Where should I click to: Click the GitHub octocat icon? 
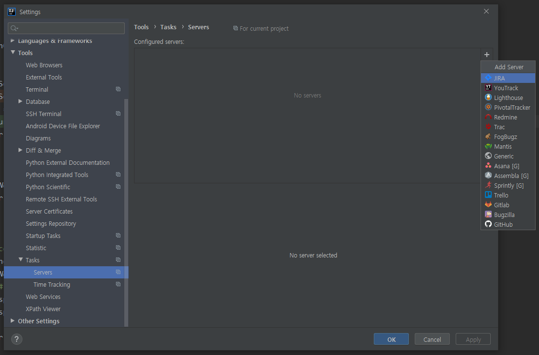click(488, 224)
